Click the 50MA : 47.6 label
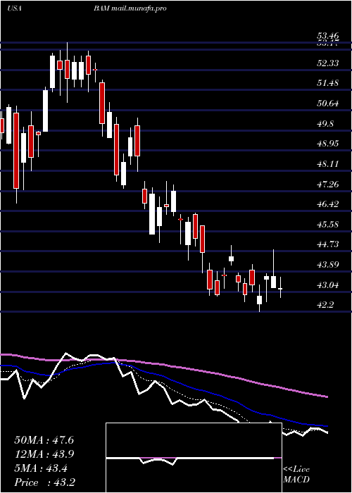The height and width of the screenshot is (493, 352). pyautogui.click(x=44, y=440)
